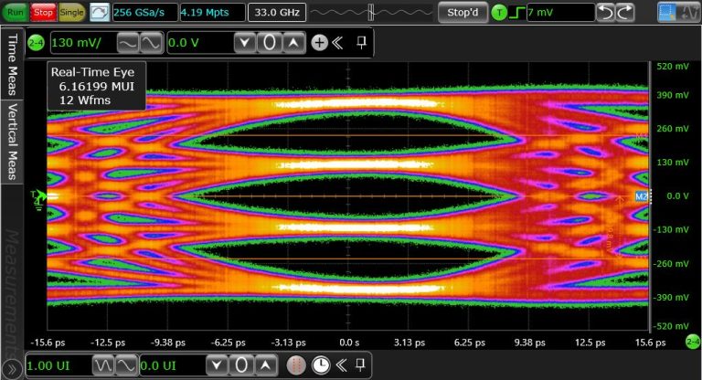Toggle the channel 2-4 green badge in the vertical bar
702x380 pixels.
[36, 43]
